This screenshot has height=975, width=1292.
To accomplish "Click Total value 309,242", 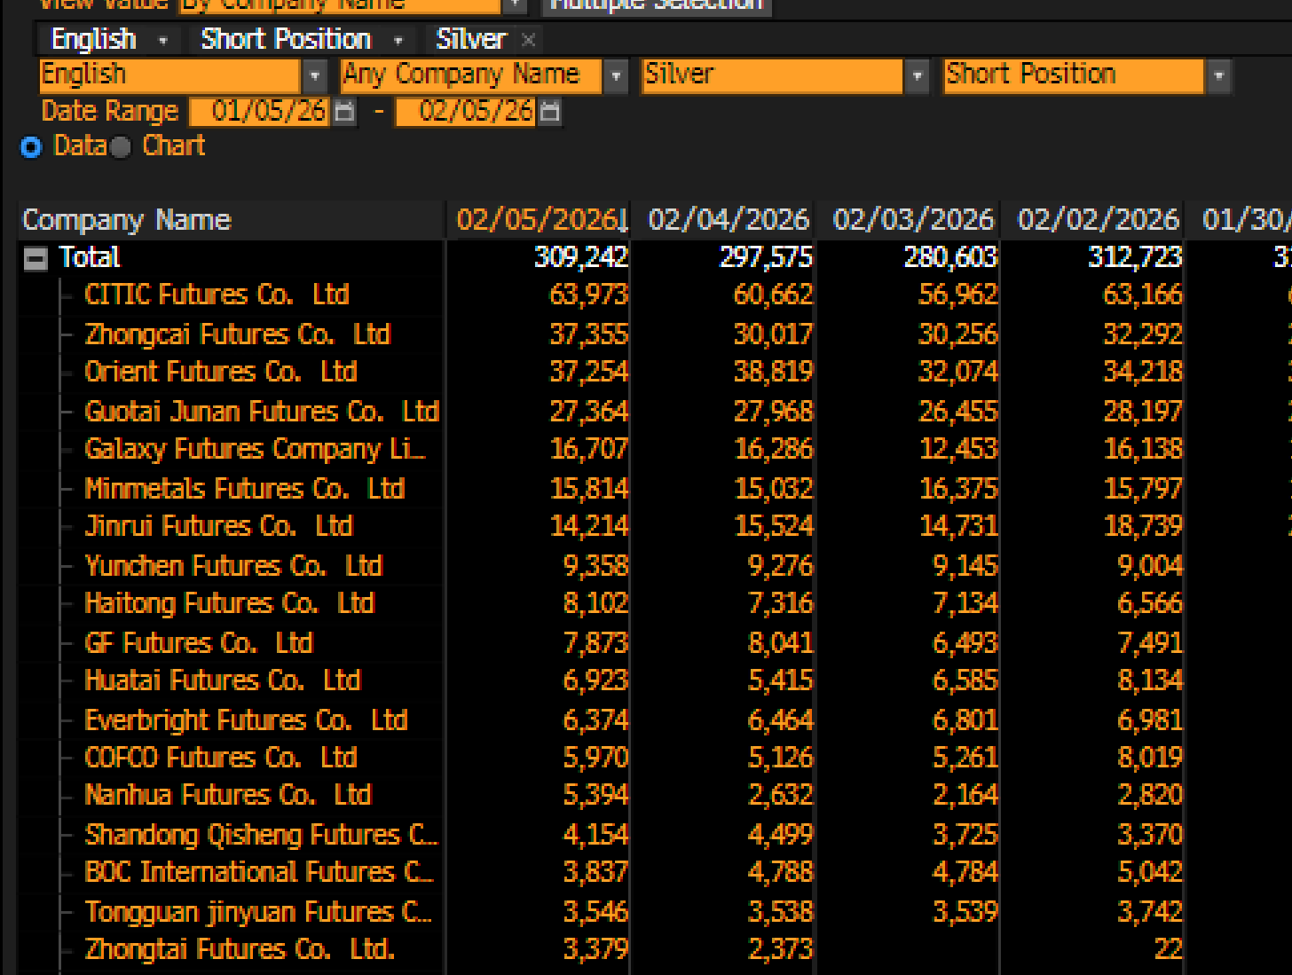I will coord(581,257).
